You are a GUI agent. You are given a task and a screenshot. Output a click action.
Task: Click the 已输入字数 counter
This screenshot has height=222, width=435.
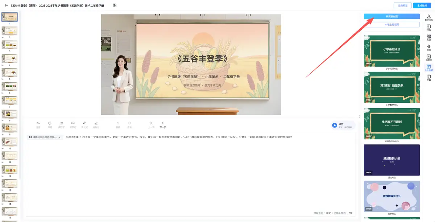(x=343, y=213)
